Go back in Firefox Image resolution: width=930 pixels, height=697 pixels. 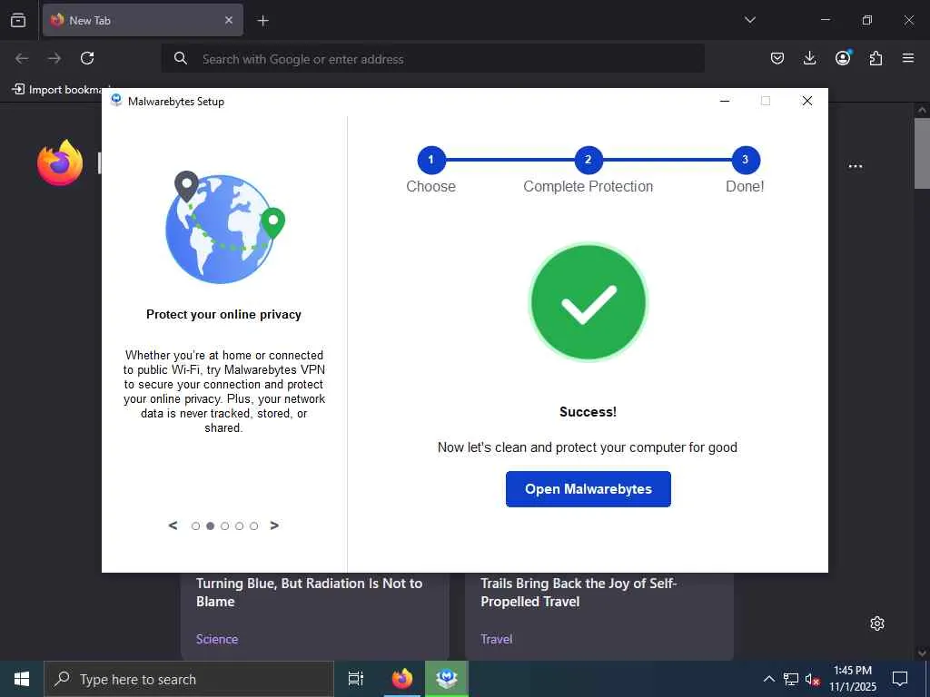tap(22, 58)
